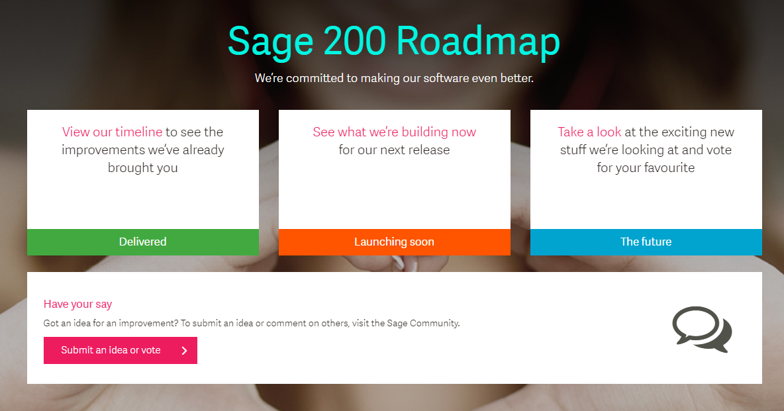Click the Have your say heading
The width and height of the screenshot is (784, 411).
pyautogui.click(x=77, y=304)
